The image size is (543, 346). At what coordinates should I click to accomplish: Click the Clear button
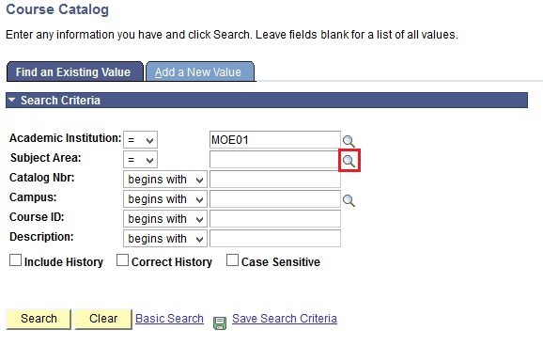[103, 319]
